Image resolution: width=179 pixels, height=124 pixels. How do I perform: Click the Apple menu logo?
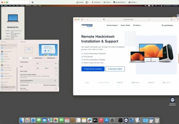(2, 6)
